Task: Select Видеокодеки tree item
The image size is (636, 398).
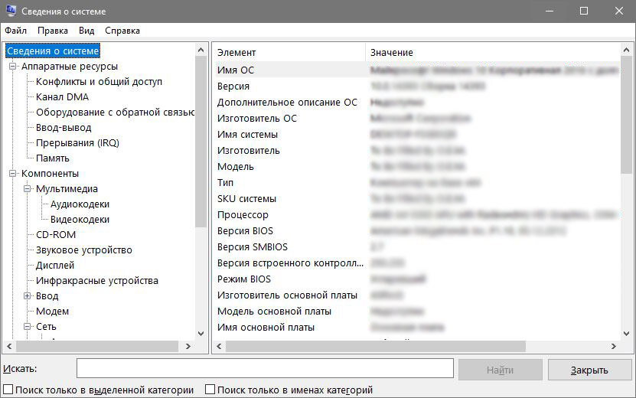Action: (80, 220)
